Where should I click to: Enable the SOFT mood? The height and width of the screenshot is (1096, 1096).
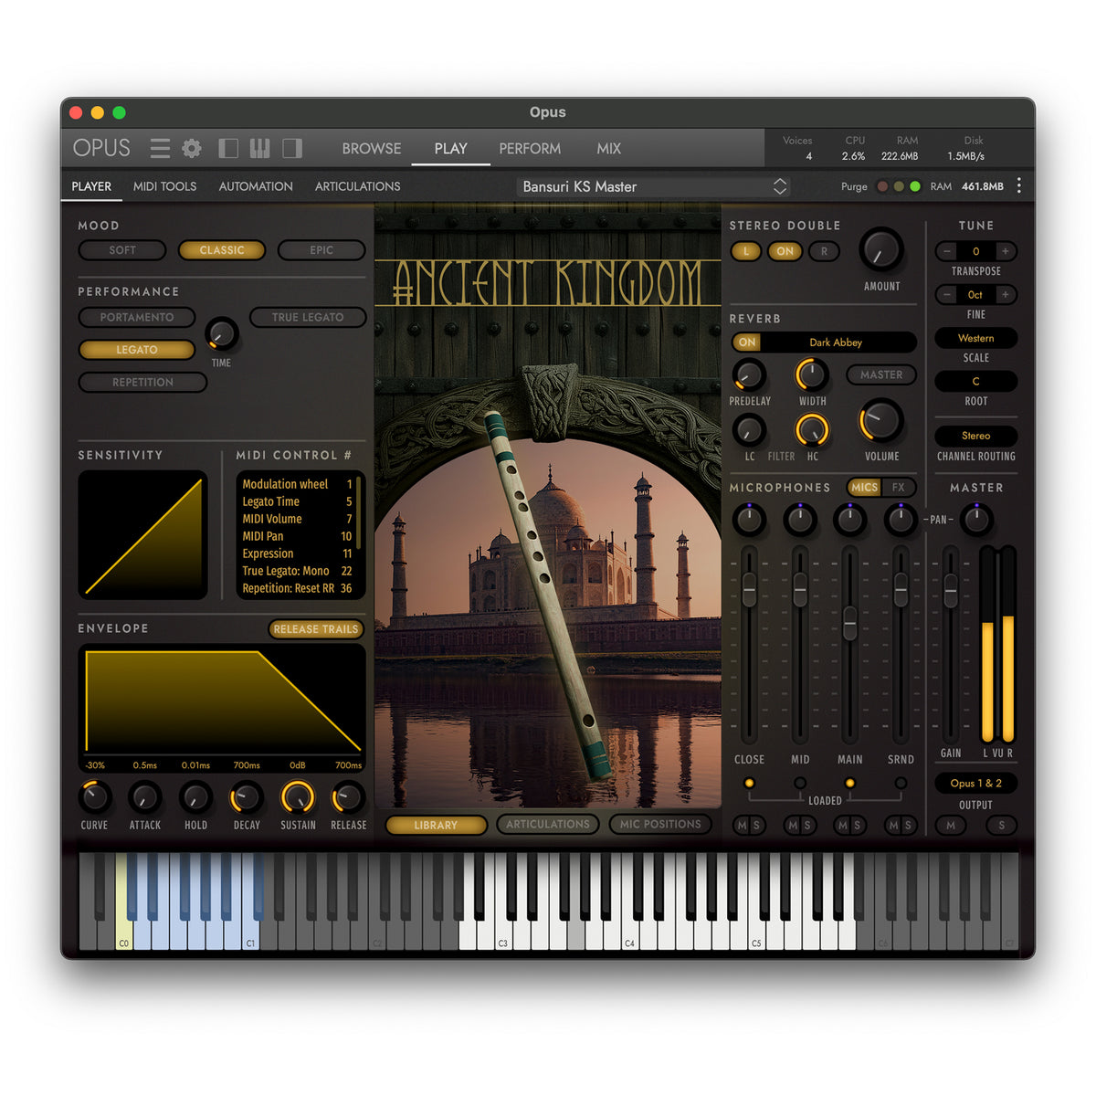pyautogui.click(x=122, y=250)
